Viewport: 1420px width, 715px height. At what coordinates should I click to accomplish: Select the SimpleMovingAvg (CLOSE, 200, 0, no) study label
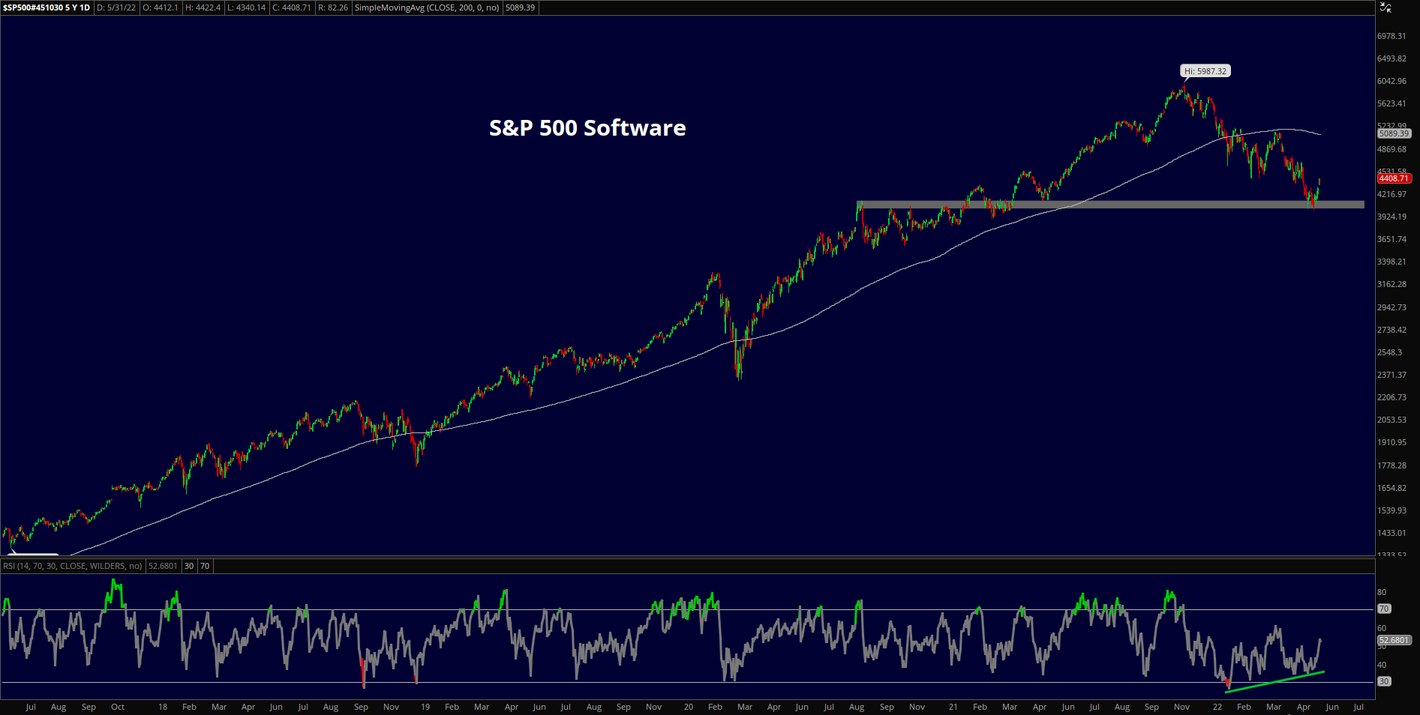pyautogui.click(x=427, y=7)
